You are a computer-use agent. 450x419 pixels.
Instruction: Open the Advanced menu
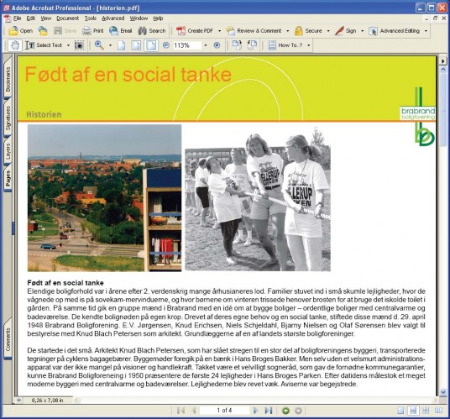click(x=113, y=18)
